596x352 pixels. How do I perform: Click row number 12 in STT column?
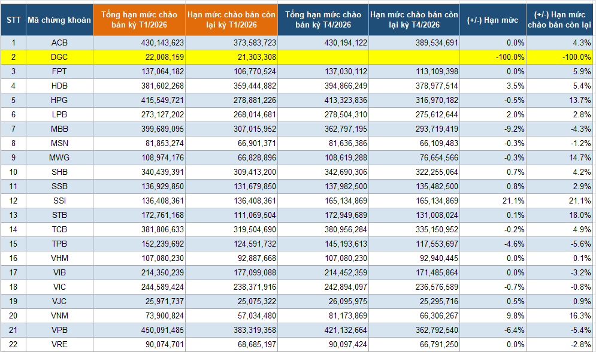click(13, 201)
